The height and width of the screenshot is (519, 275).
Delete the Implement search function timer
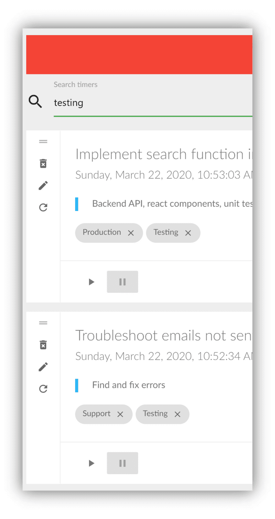[43, 163]
